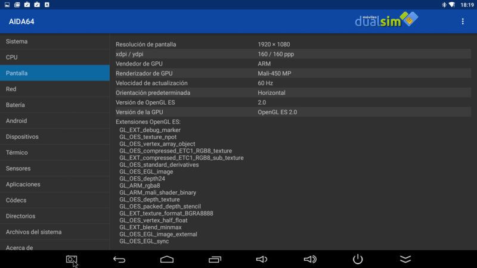Tap the first notification icon in status bar
The height and width of the screenshot is (268, 477).
click(7, 5)
